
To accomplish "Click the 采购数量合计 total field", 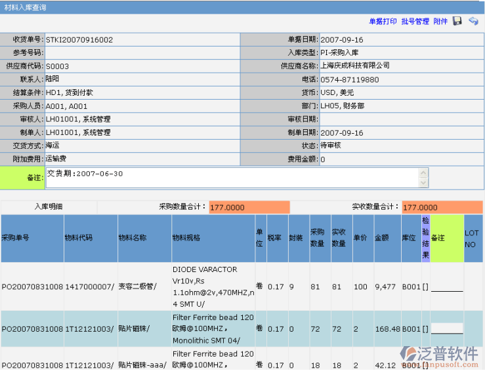I will coord(249,207).
